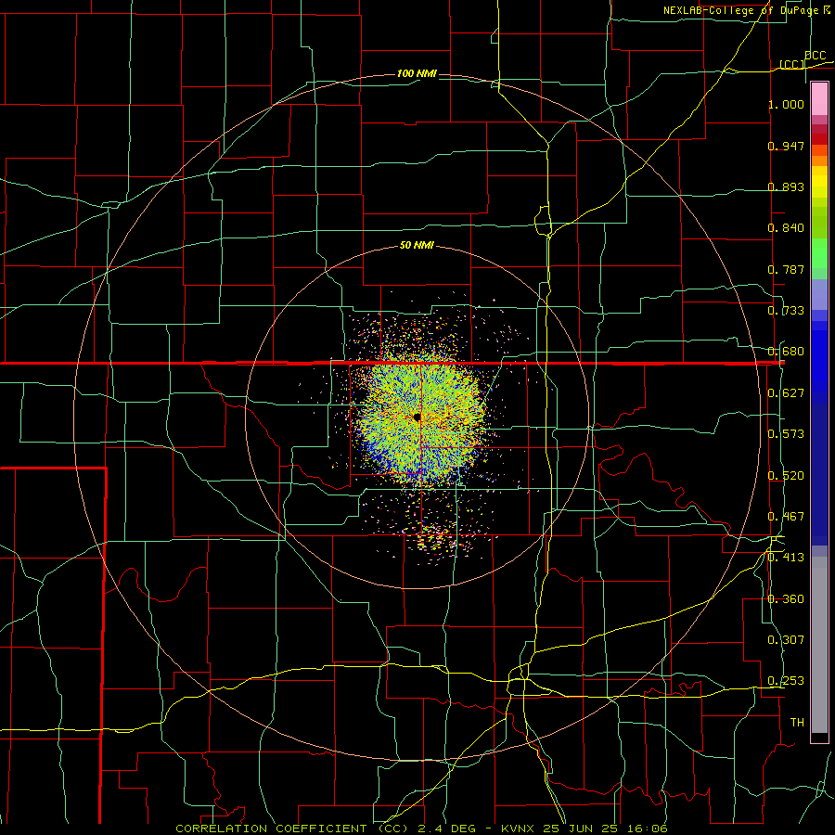This screenshot has height=835, width=835.
Task: Click the 0.360 scale value
Action: tap(786, 599)
